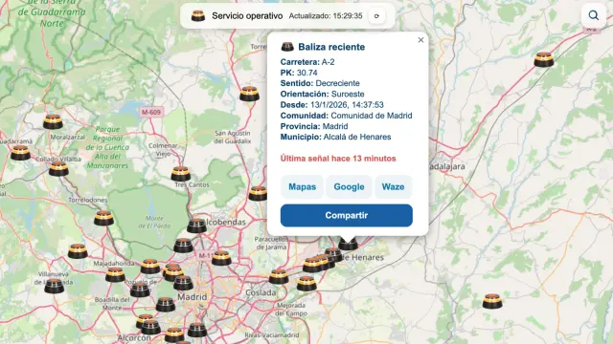This screenshot has width=613, height=344.
Task: Select 'Actualizado: 15:29:35' timestamp
Action: point(326,16)
